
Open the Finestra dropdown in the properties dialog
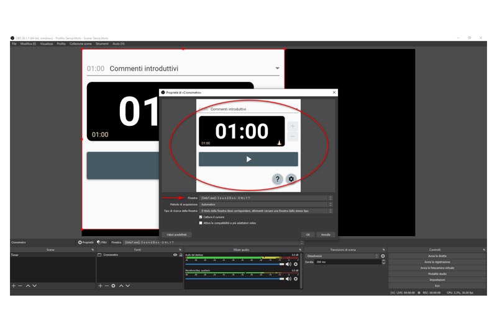266,198
